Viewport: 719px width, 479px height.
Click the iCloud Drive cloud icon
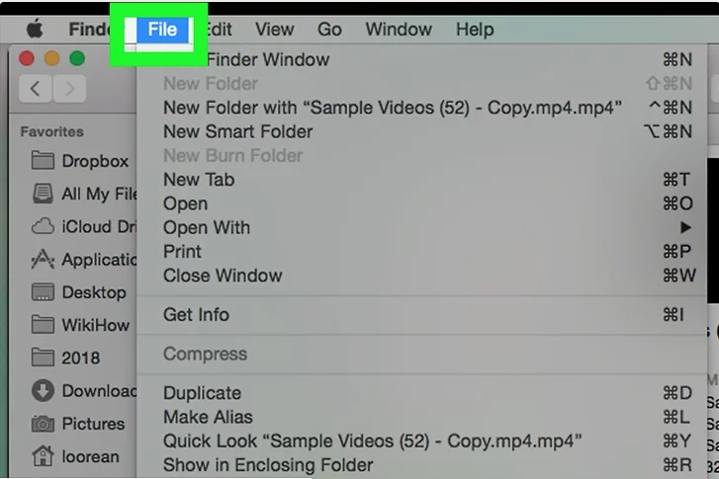pos(43,226)
